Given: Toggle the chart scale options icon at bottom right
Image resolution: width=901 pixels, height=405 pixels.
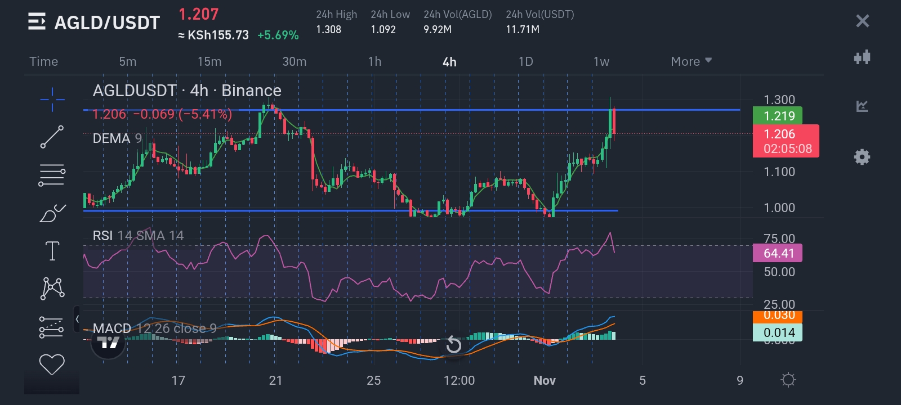Looking at the screenshot, I should pyautogui.click(x=788, y=380).
